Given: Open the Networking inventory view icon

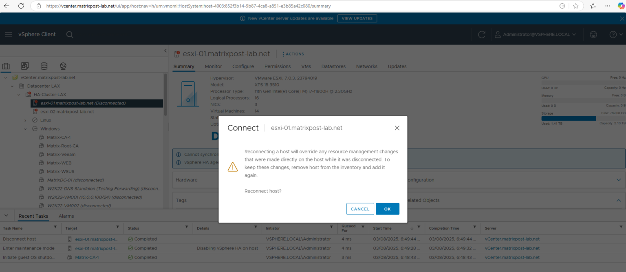Looking at the screenshot, I should click(62, 66).
